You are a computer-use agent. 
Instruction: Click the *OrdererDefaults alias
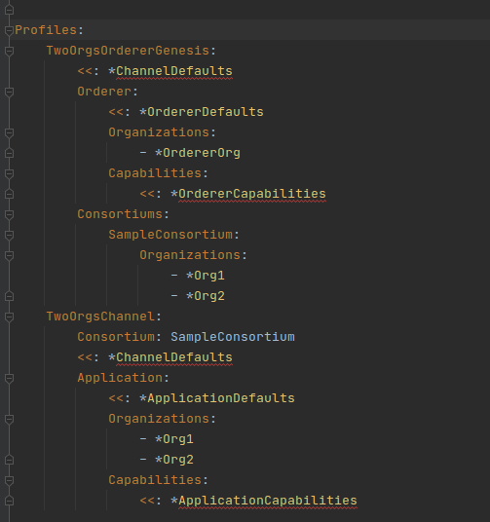pyautogui.click(x=202, y=112)
